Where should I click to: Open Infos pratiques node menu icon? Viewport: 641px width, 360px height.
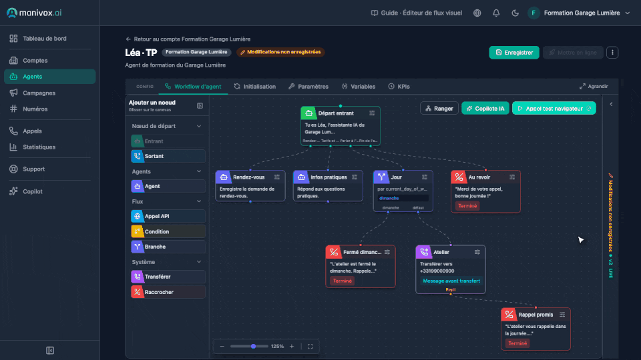[x=355, y=177]
